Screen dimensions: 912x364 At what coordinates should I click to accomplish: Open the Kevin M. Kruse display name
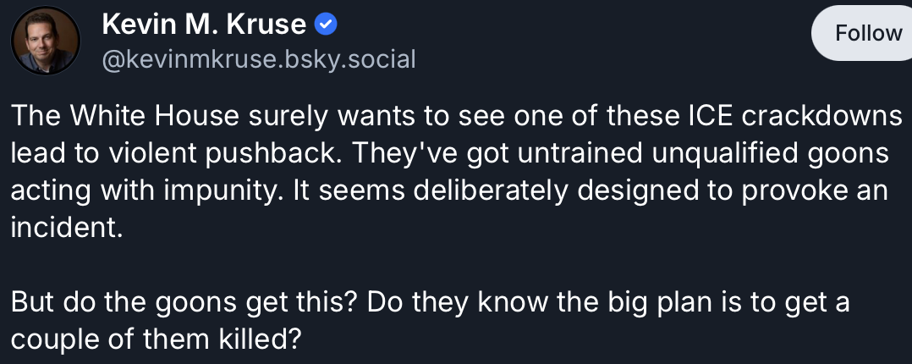click(x=204, y=25)
